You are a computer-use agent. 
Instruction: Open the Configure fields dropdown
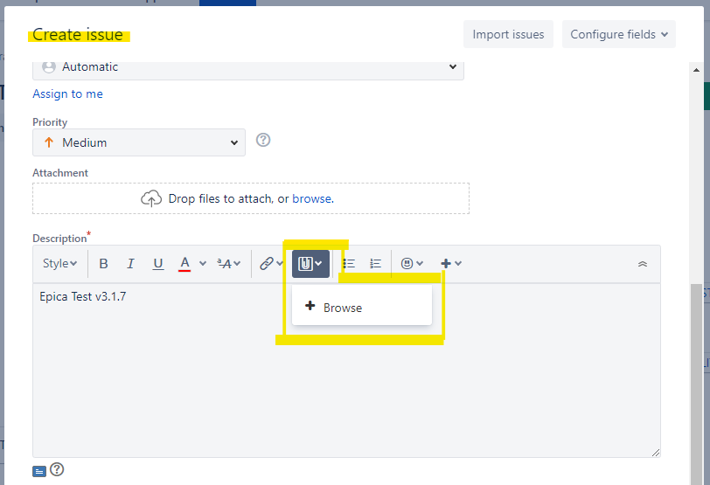pyautogui.click(x=619, y=34)
